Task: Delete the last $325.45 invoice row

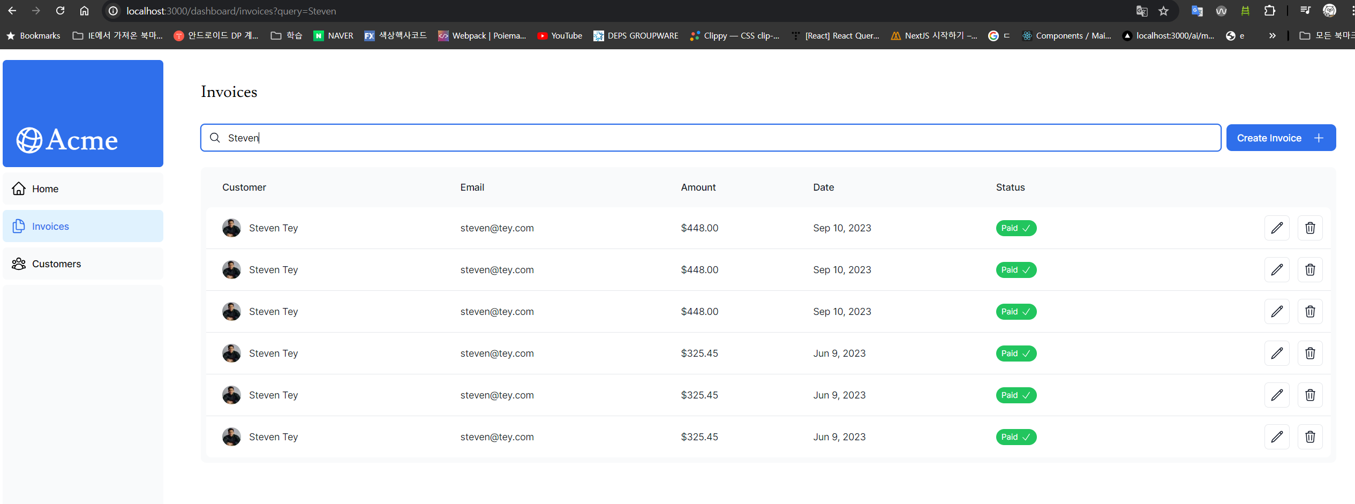Action: [1310, 437]
